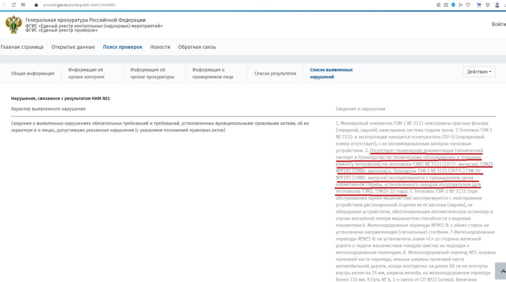Open the extensions cube icon
This screenshot has height=282, width=506.
(x=487, y=5)
